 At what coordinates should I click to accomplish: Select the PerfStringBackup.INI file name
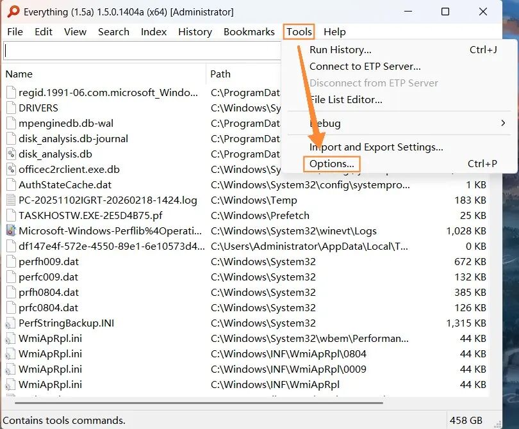[66, 323]
